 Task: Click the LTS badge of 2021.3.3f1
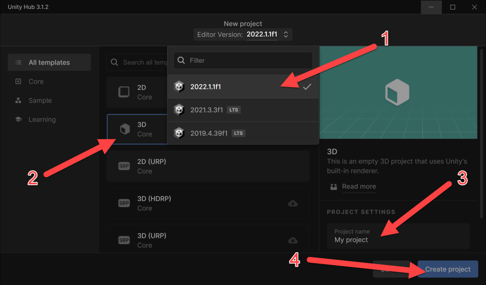pos(234,110)
